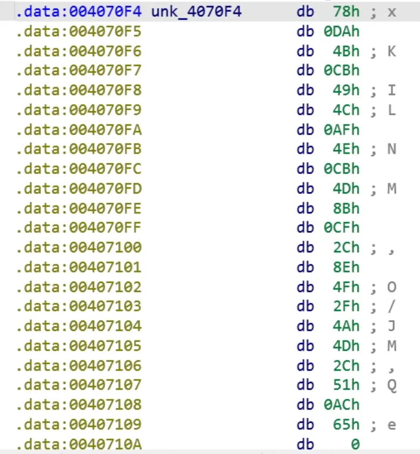This screenshot has width=420, height=454.
Task: Select address .data:004070FC
Action: [79, 169]
